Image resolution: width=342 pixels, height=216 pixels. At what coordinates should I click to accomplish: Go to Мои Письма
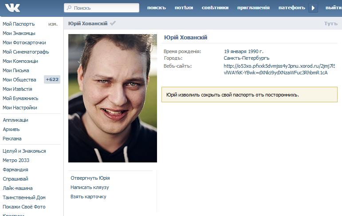point(16,70)
